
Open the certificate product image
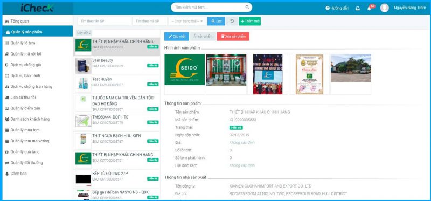click(309, 74)
